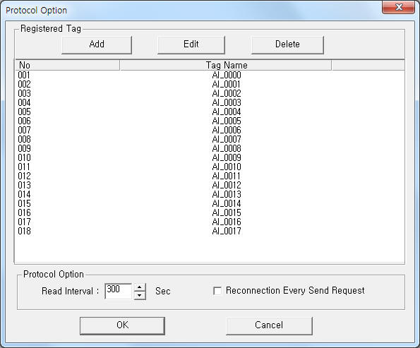Select the AI_0009 tag entry
Screen dimensions: 420x348
[227, 157]
